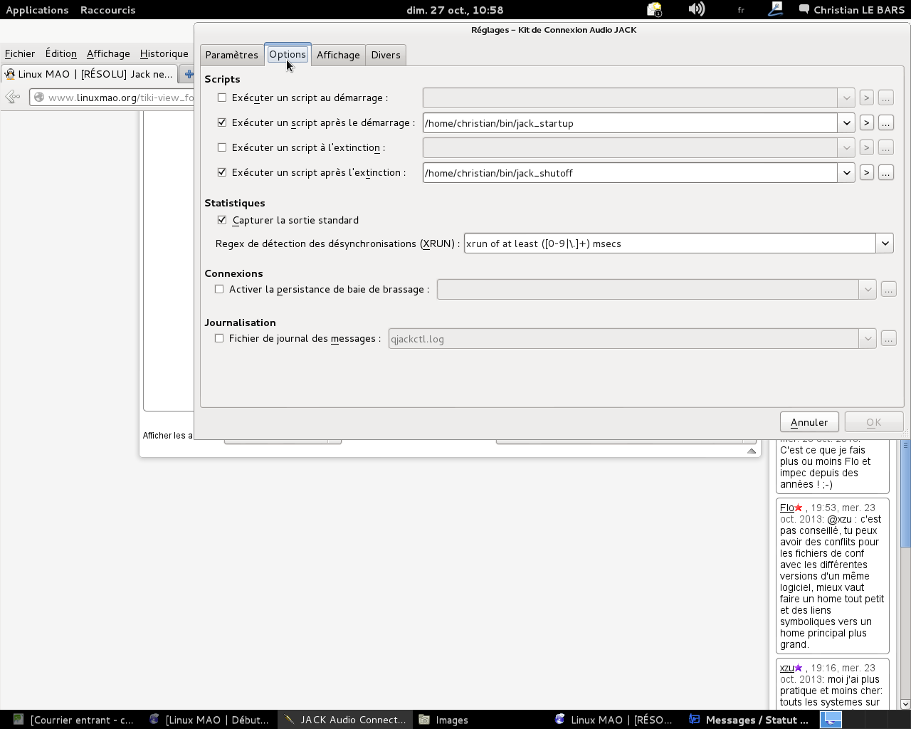Viewport: 911px width, 729px height.
Task: Click the accessibility icon in the top panel
Action: point(775,9)
